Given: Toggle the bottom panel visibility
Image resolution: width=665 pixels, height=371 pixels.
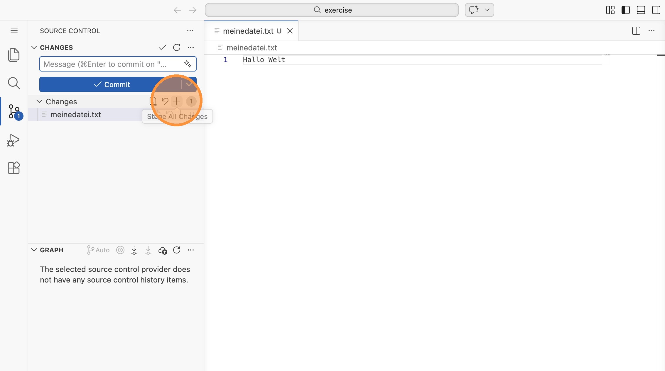Looking at the screenshot, I should pyautogui.click(x=641, y=10).
